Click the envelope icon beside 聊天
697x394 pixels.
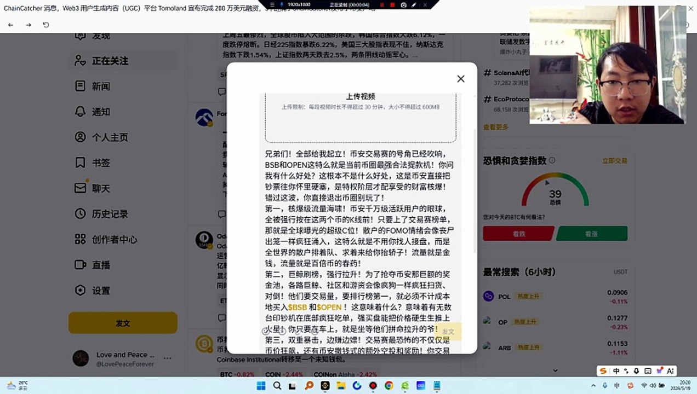(80, 188)
